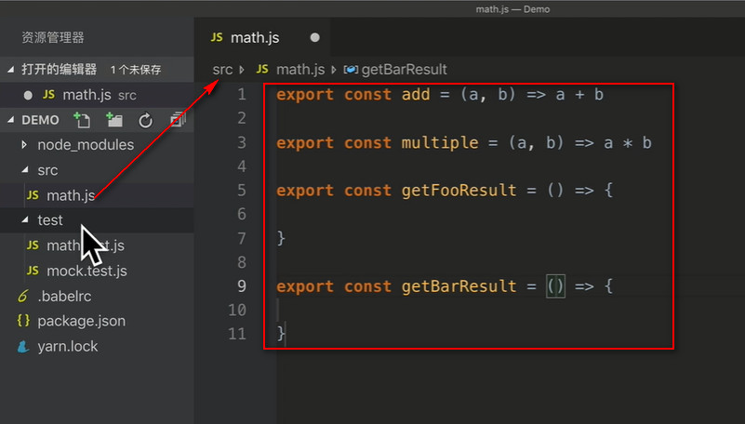Click the unsaved dot on the math.js tab
745x424 pixels.
point(315,37)
